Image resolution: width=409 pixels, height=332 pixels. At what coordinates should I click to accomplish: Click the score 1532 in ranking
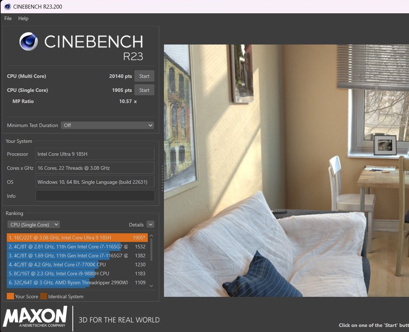(x=140, y=246)
